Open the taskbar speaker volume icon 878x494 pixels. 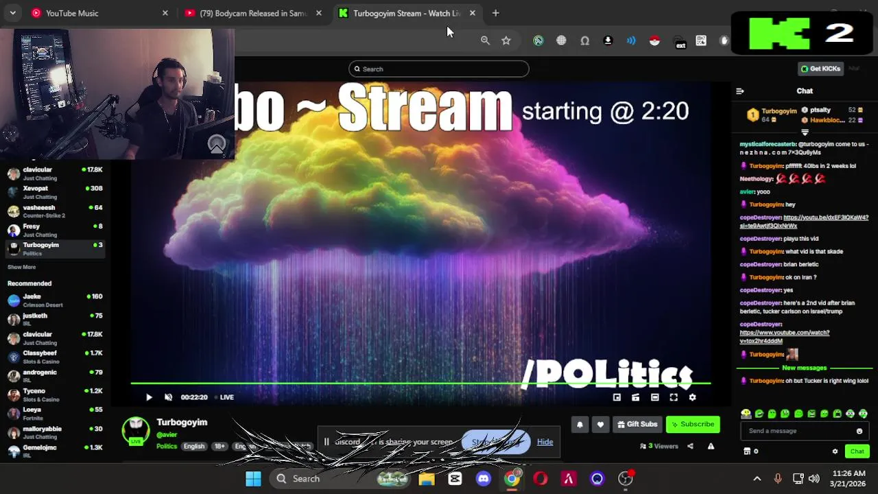tap(814, 479)
